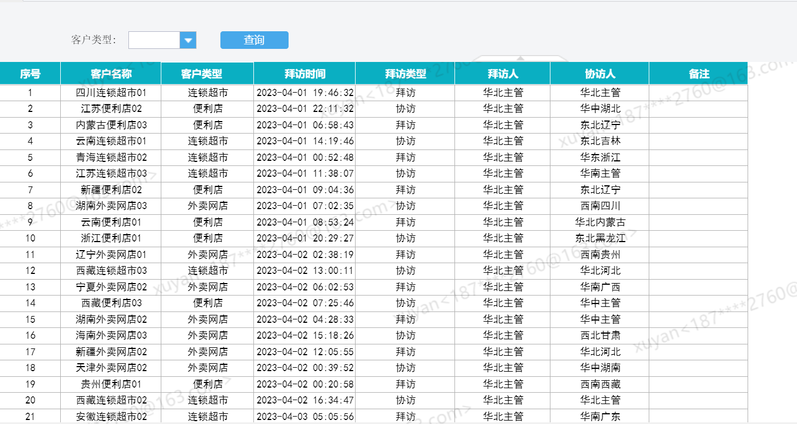Viewport: 797px width, 424px height.
Task: Select cell 海南外卖网店03
Action: (x=111, y=335)
